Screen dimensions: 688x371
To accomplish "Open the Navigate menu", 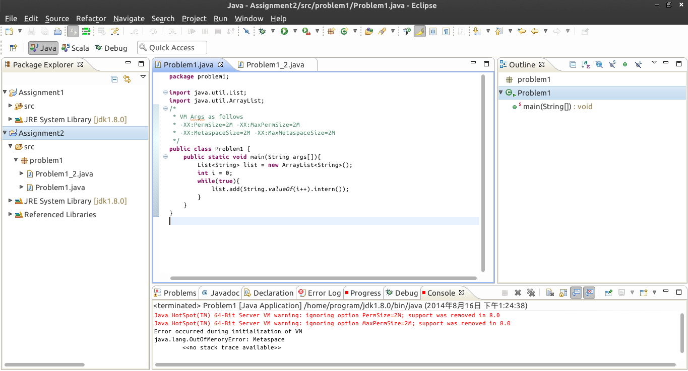I will (129, 19).
